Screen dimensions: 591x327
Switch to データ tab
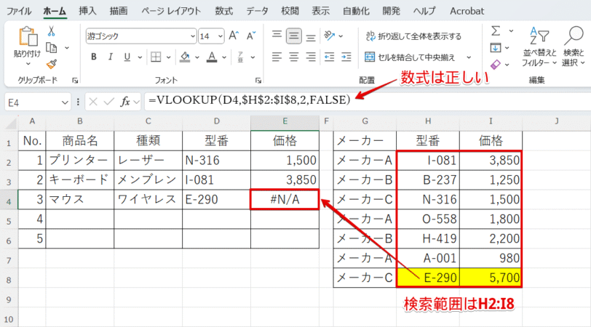(x=258, y=11)
